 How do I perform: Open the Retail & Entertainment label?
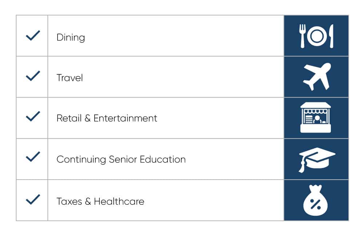[x=107, y=118]
